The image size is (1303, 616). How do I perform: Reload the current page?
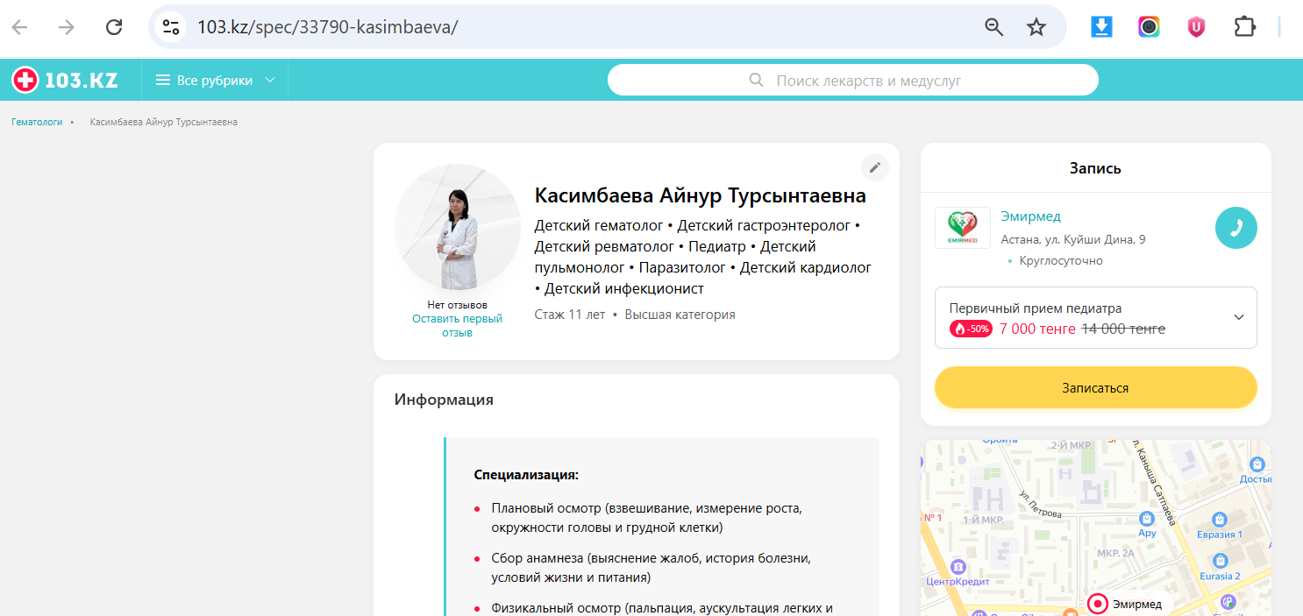114,27
